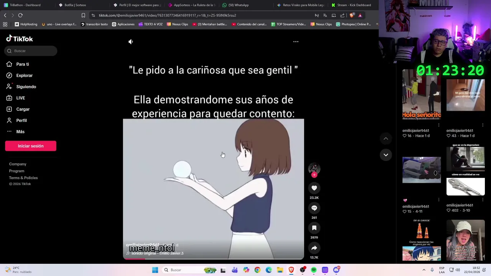Open options for the 43-likes video card
The height and width of the screenshot is (276, 491).
click(x=483, y=125)
